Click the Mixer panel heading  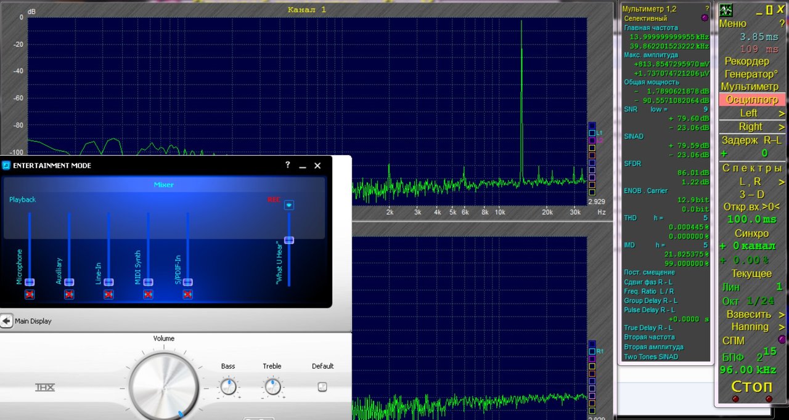(164, 185)
